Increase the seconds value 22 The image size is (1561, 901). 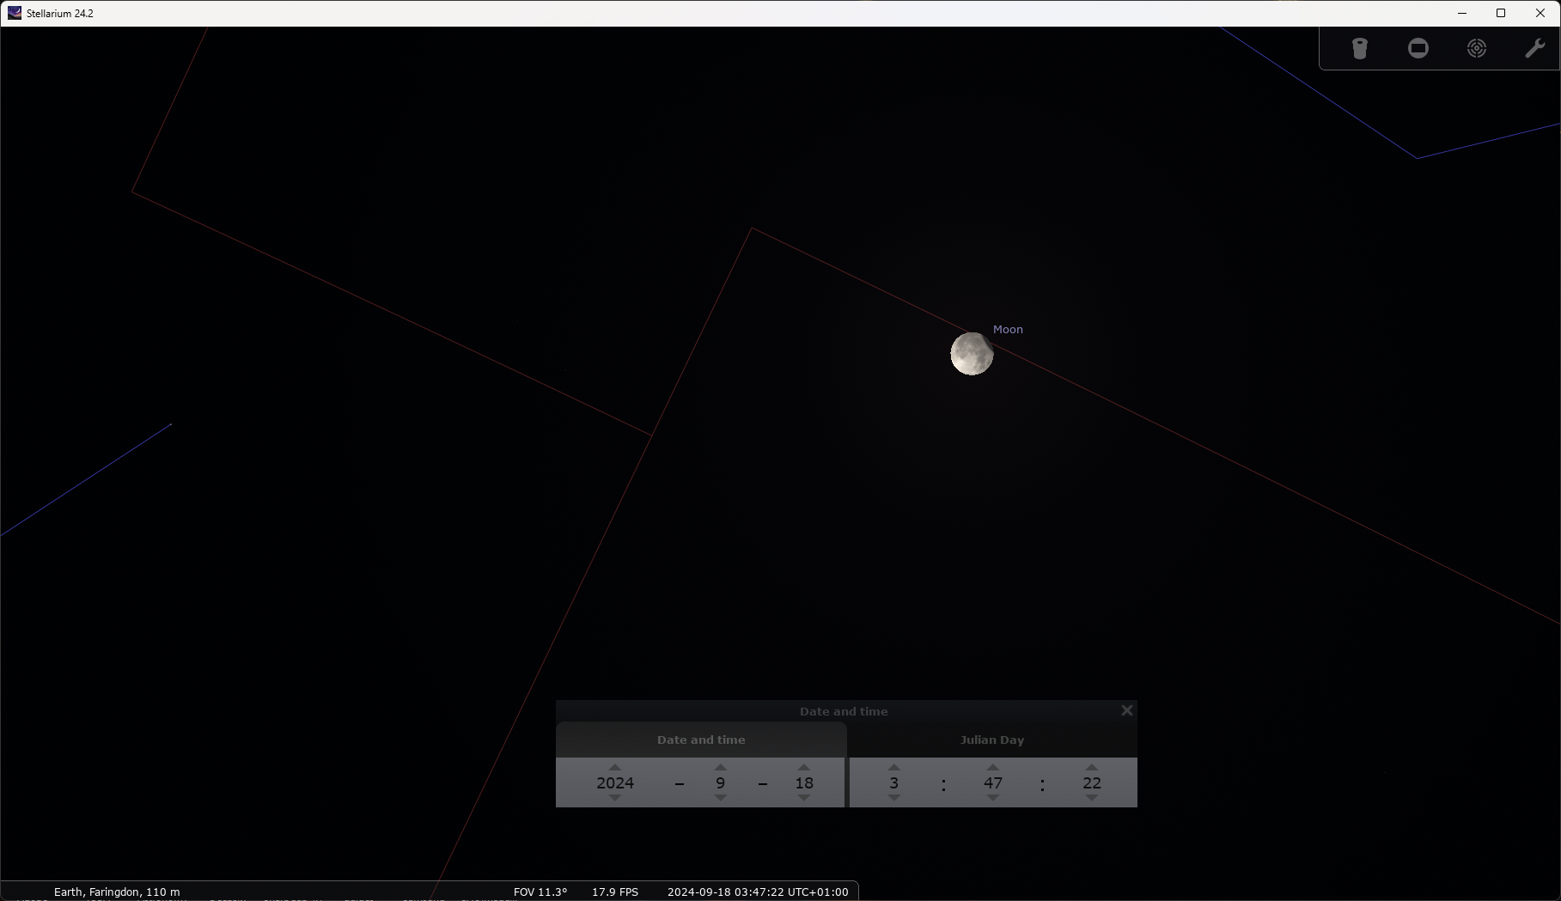(x=1092, y=767)
